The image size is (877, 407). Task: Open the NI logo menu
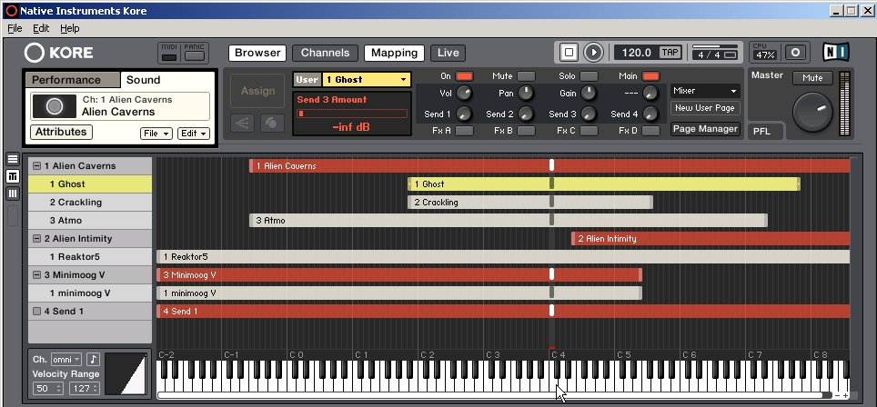click(836, 53)
